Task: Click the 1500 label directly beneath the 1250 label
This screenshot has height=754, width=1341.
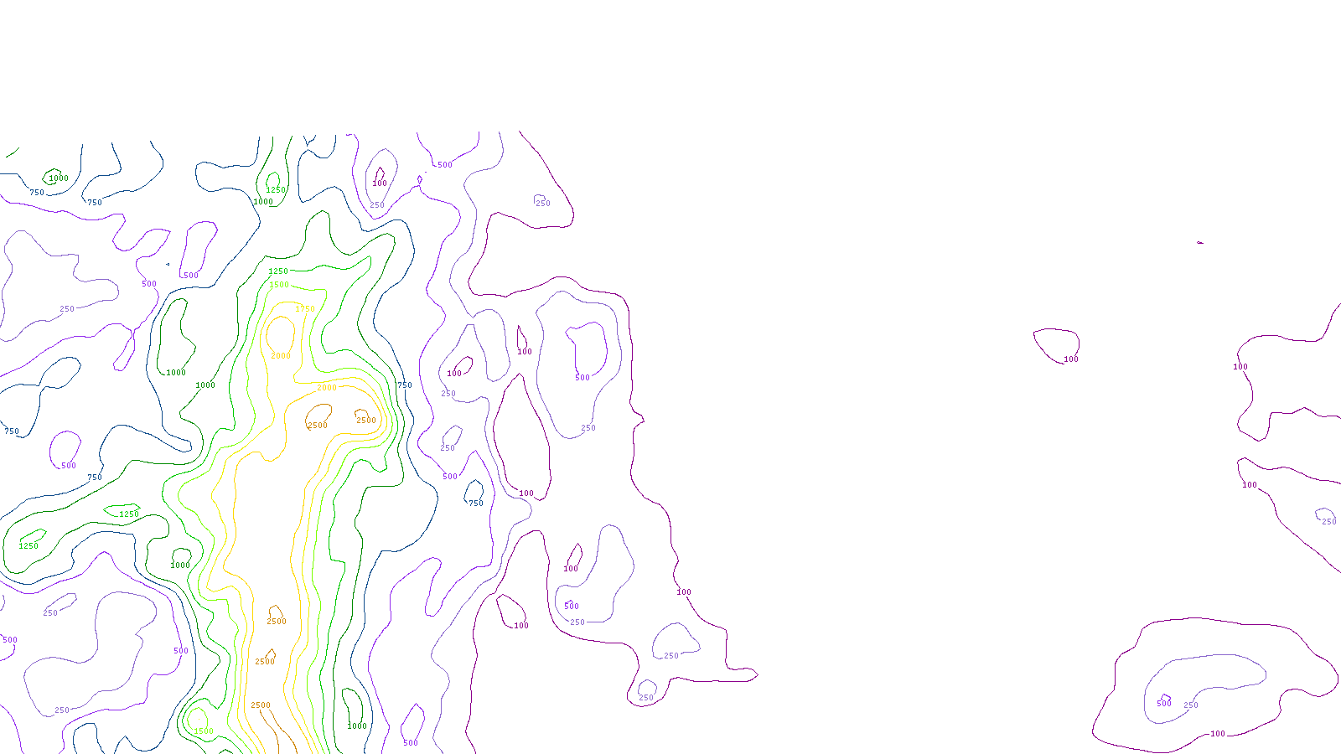Action: (279, 285)
